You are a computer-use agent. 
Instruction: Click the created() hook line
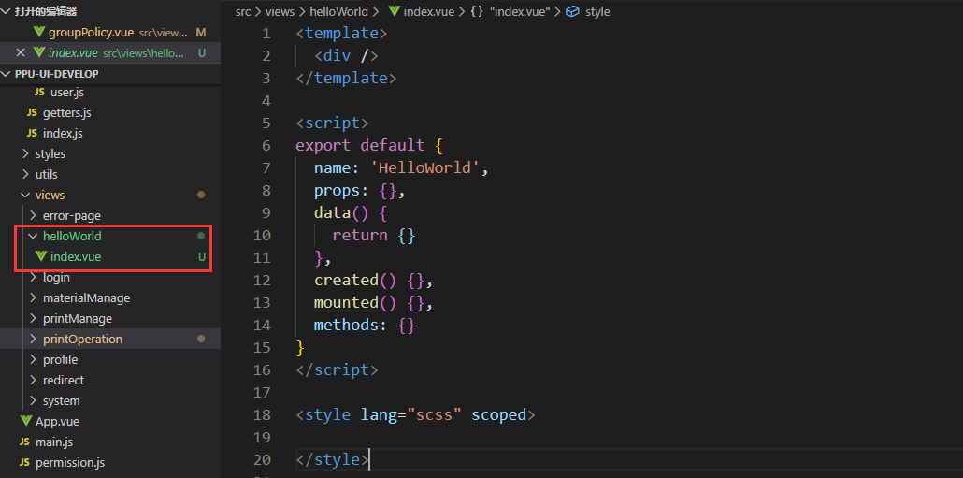374,281
